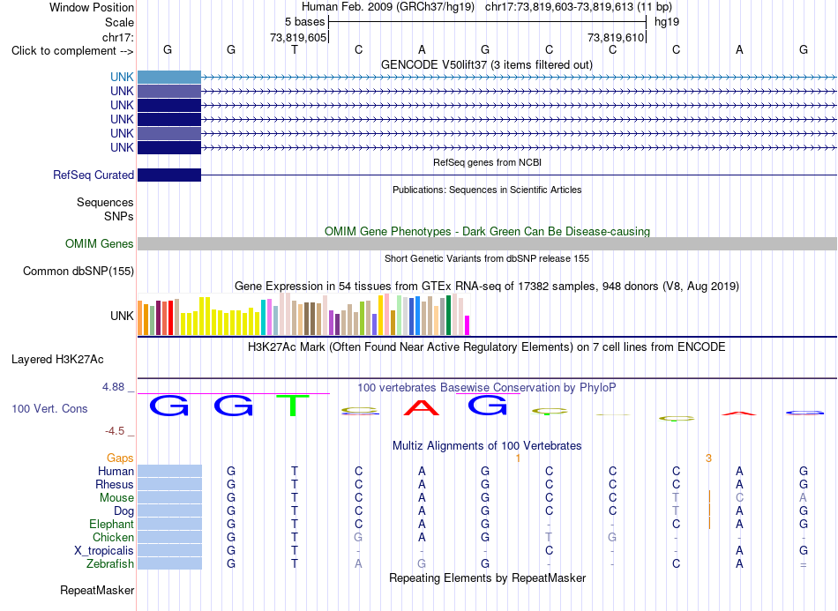Click the "OMIM Genes" track label

(x=100, y=243)
